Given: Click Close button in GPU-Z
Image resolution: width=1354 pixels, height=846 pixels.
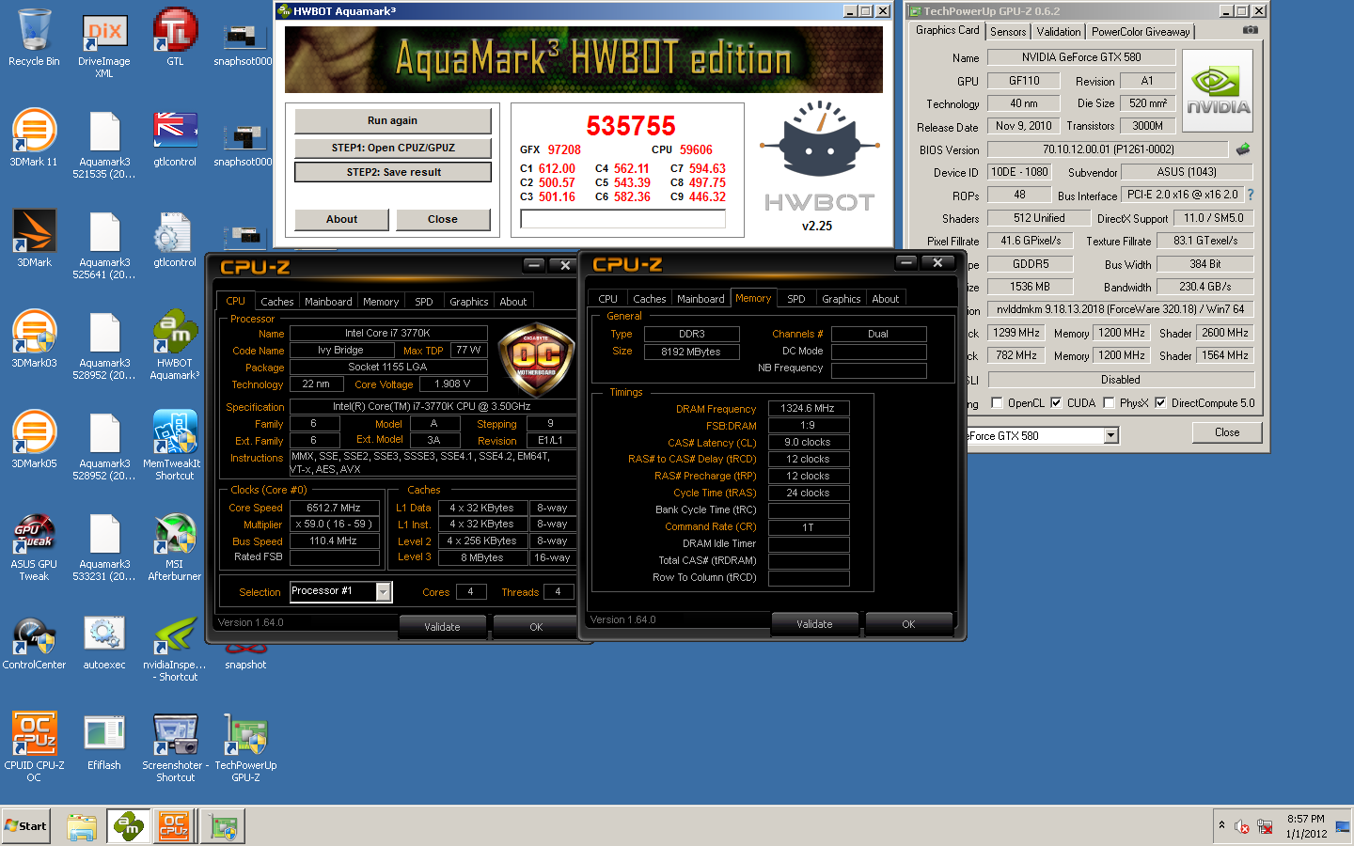Looking at the screenshot, I should [x=1227, y=432].
